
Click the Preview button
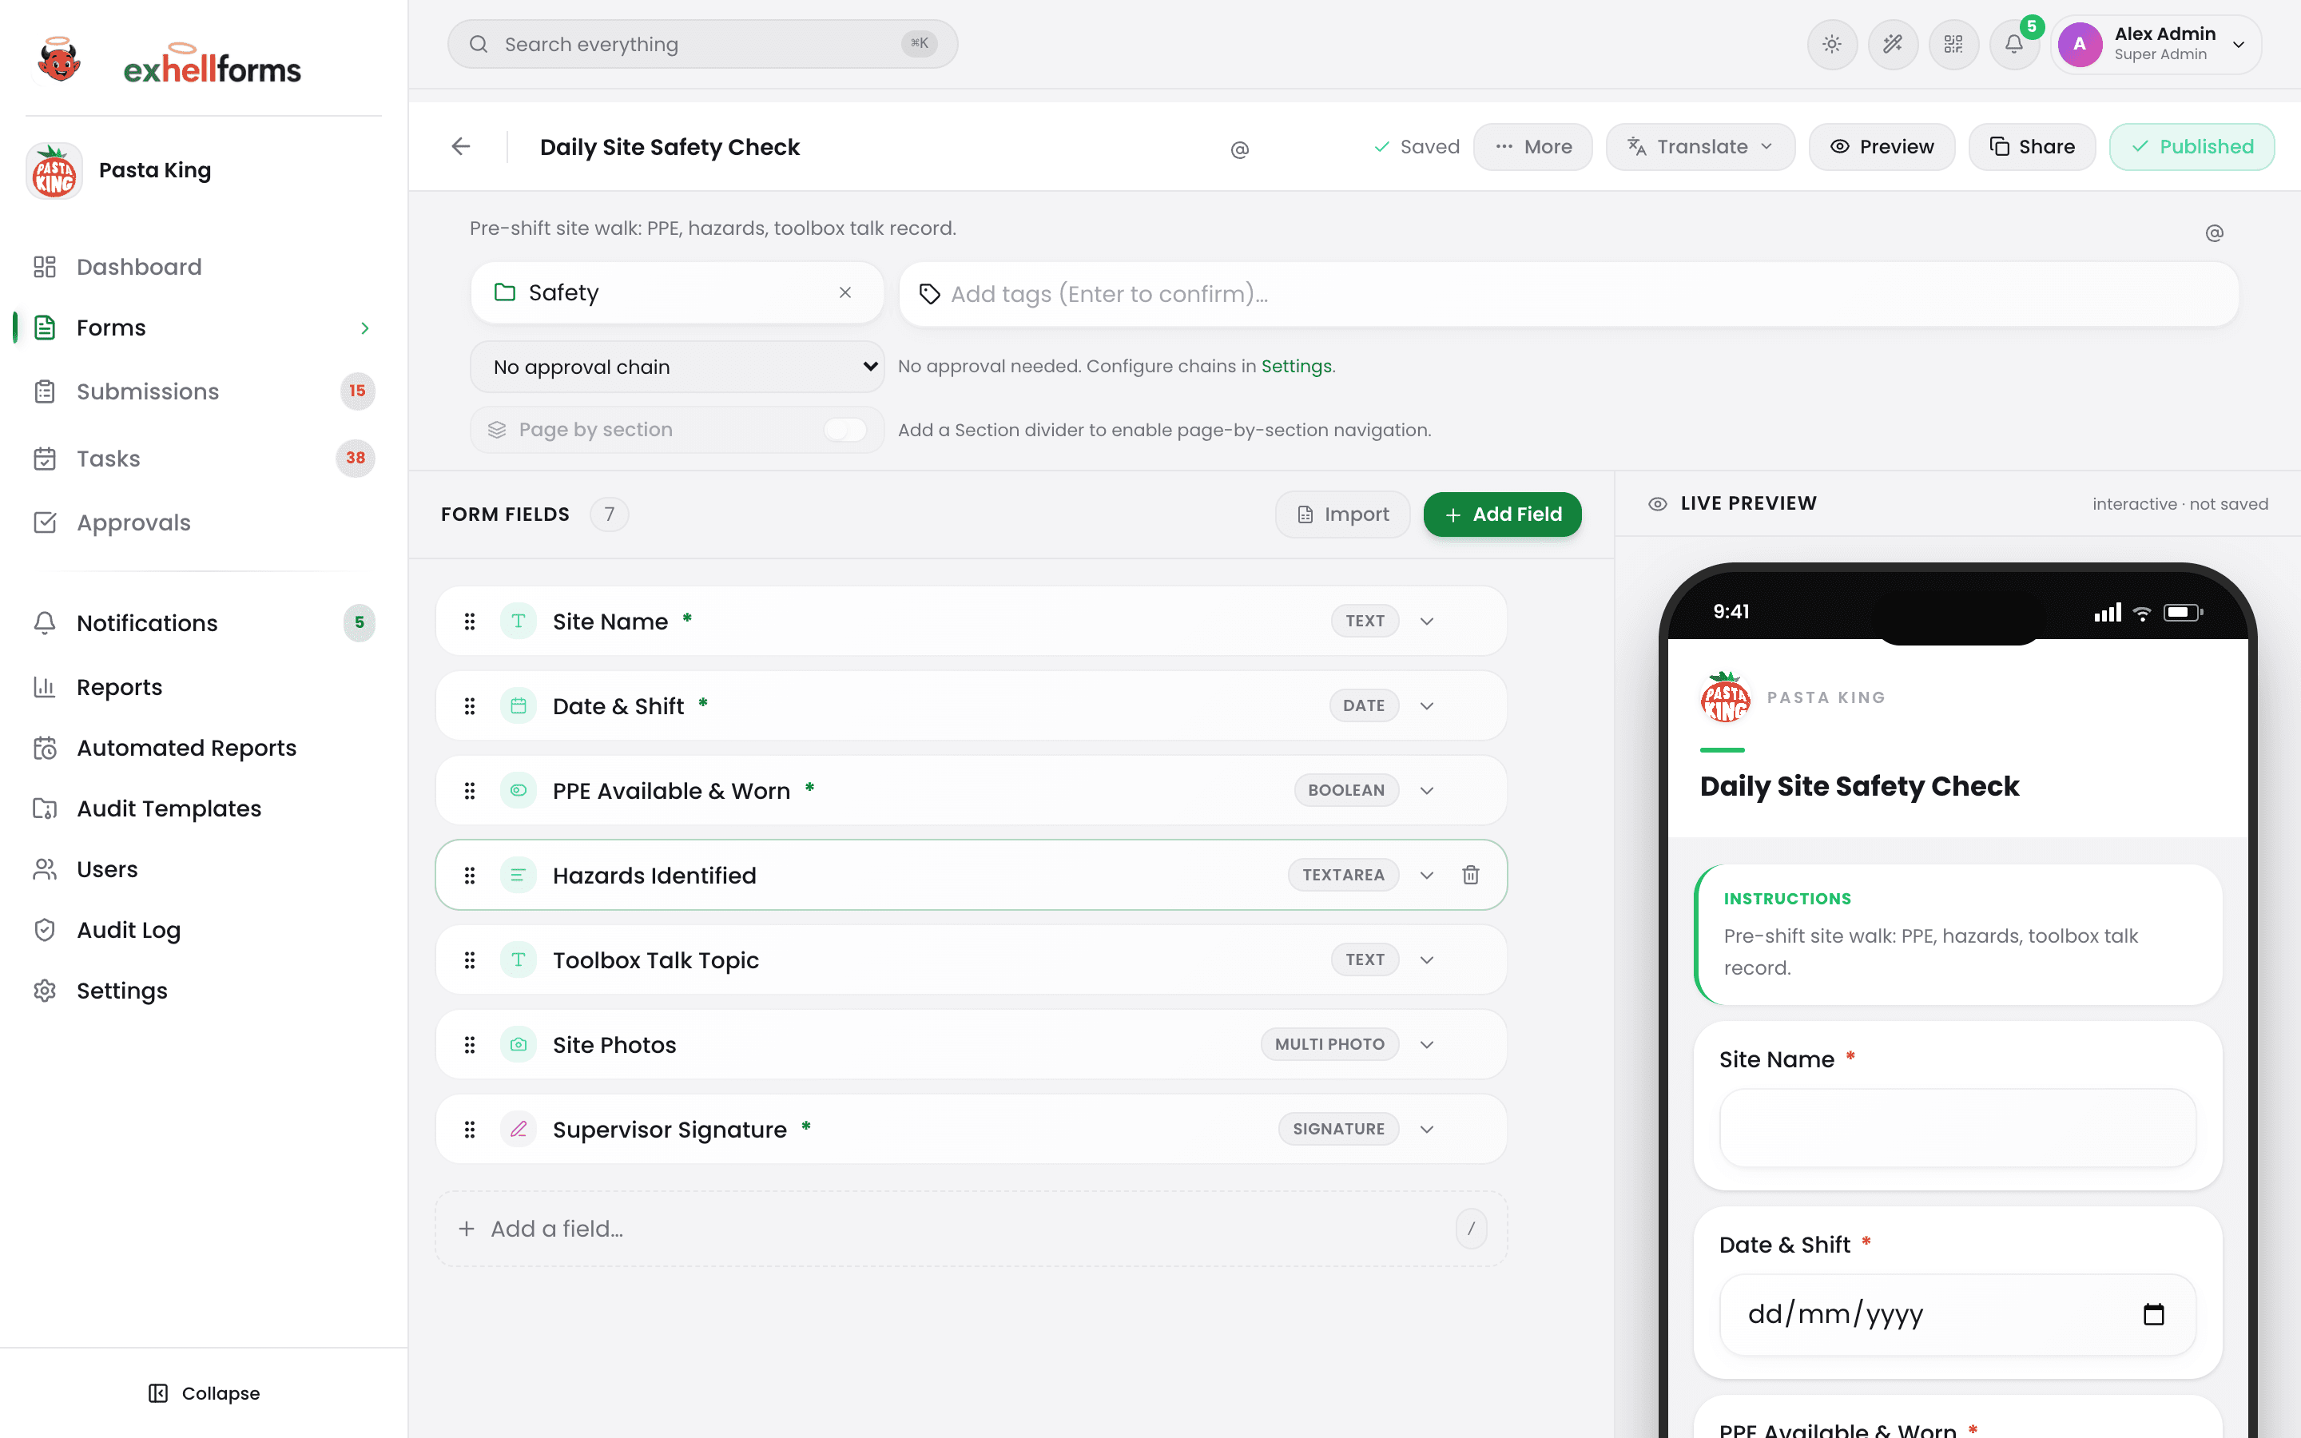click(x=1882, y=146)
